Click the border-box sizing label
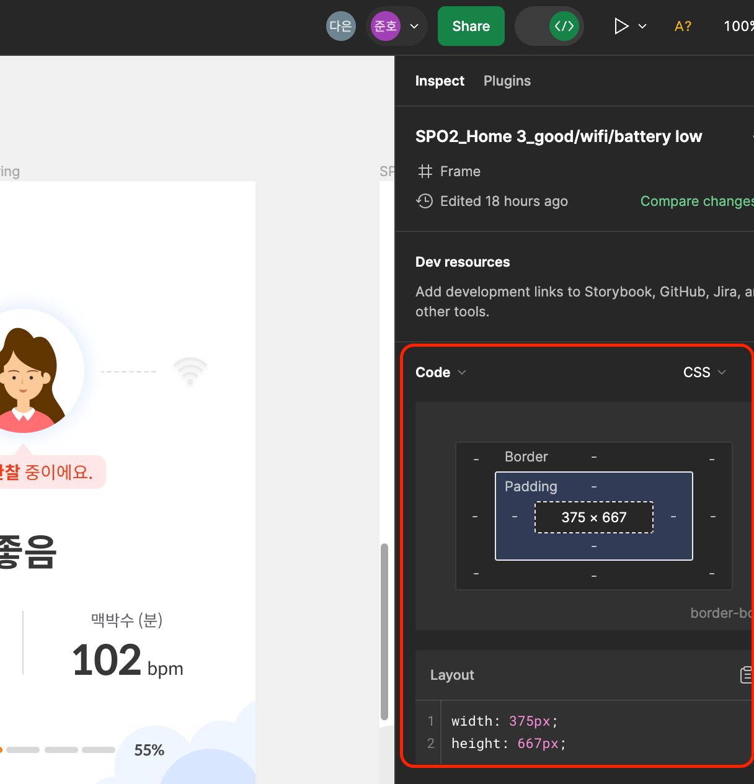 tap(722, 613)
